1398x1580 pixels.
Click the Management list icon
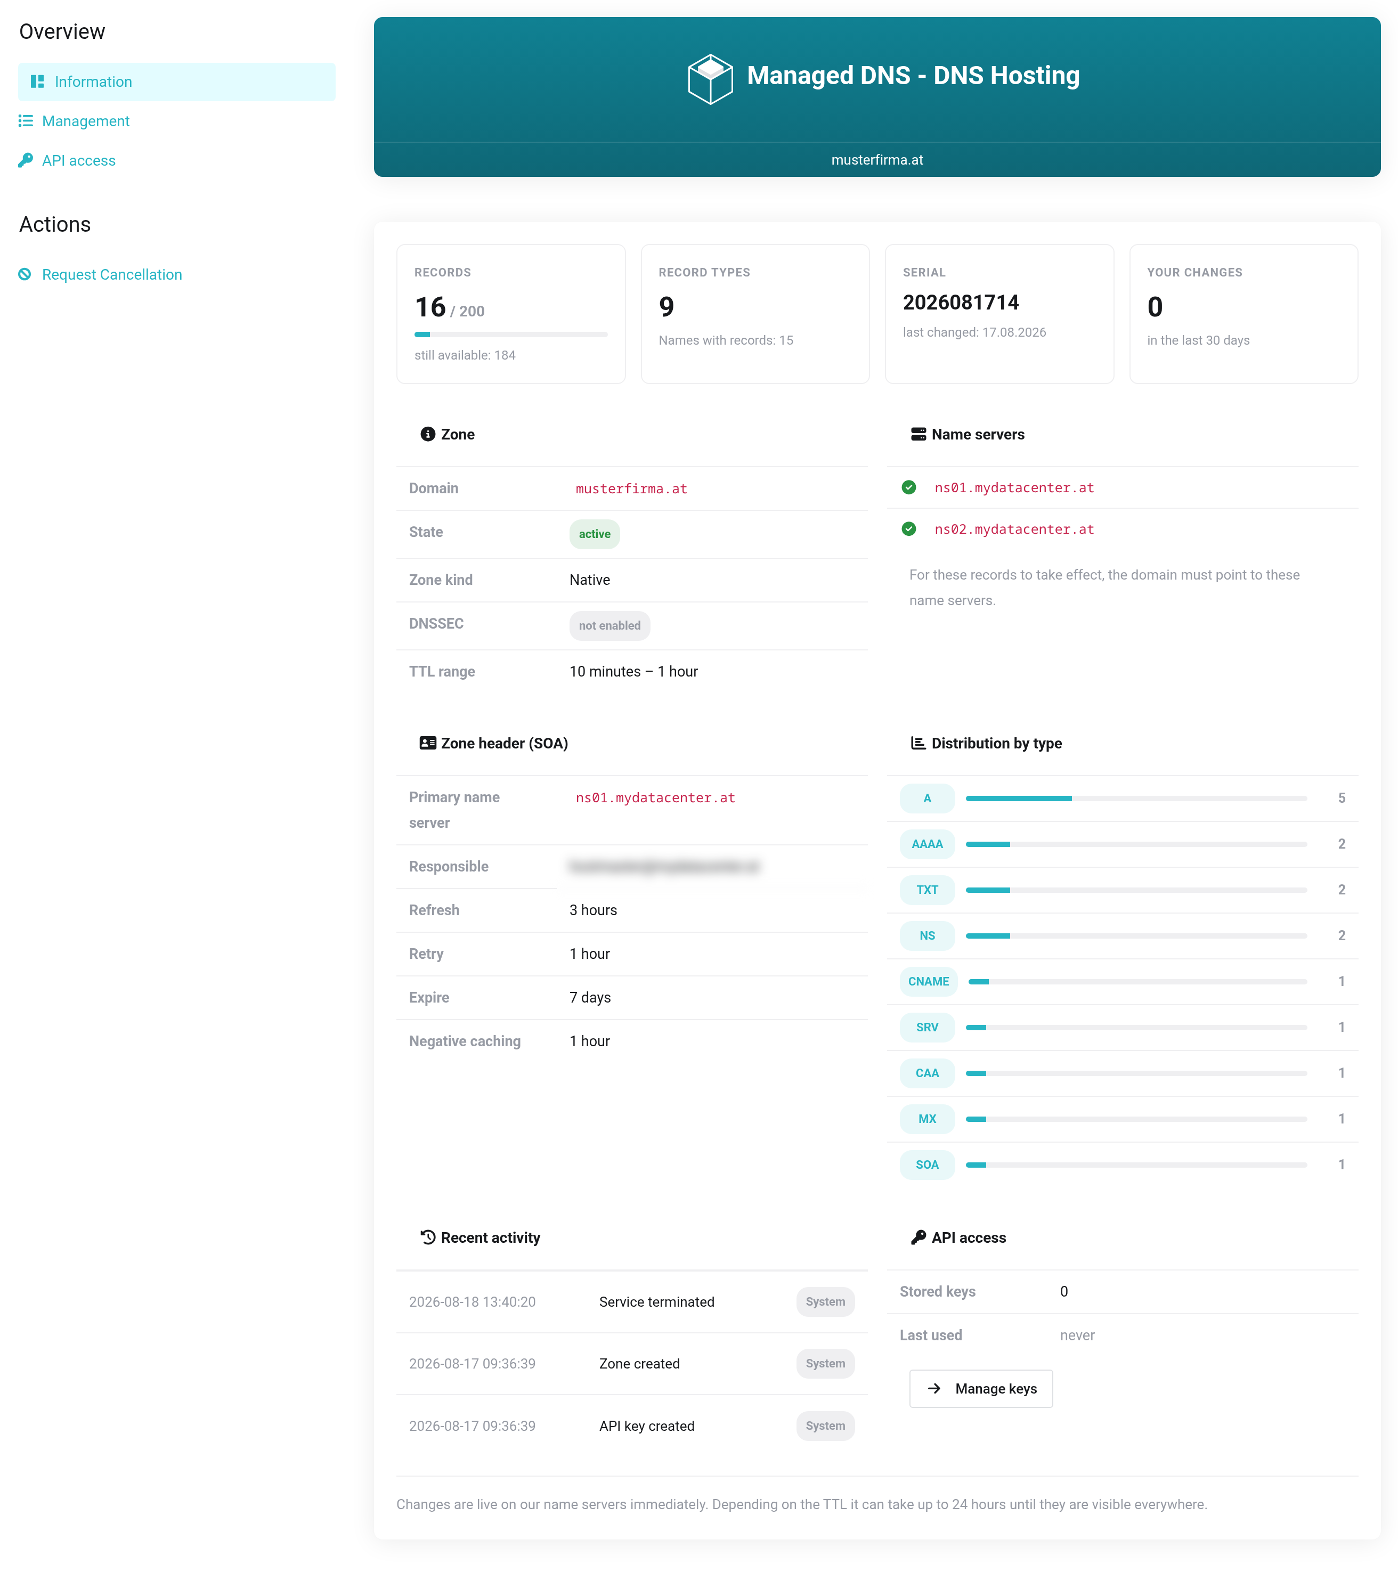click(x=26, y=121)
